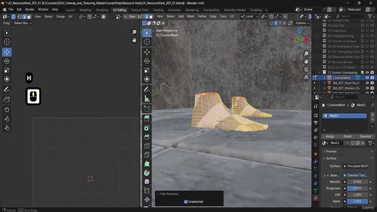
Task: Toggle Y mirror axis in viewport header
Action: click(x=280, y=23)
